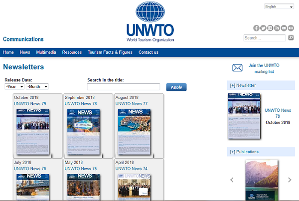This screenshot has height=201, width=299.
Task: Open May 2018 newsletter cover thumbnail
Action: 83,187
